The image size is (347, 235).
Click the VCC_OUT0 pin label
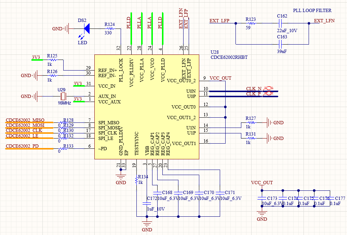[184, 107]
